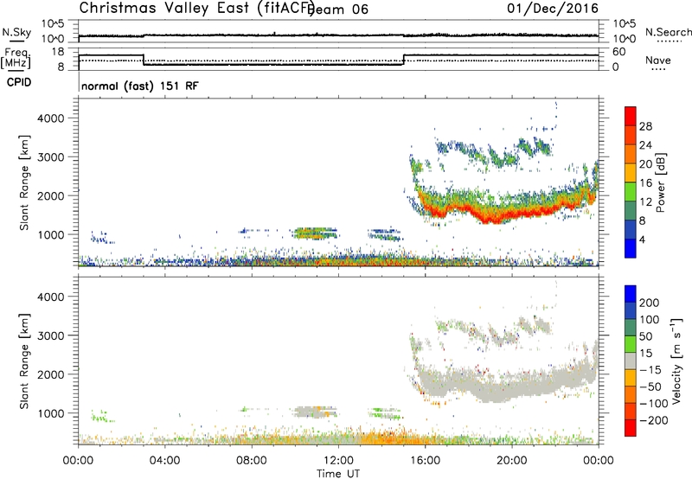Click the 'Time UT' axis label
Screen dimensions: 692x479
click(x=338, y=474)
